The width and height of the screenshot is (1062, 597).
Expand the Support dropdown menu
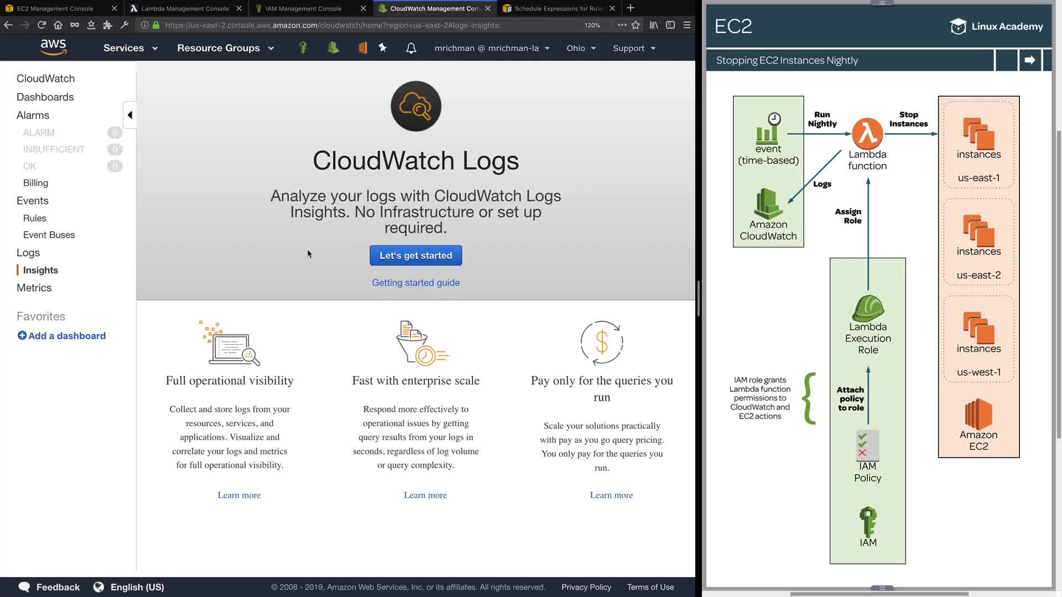point(634,48)
